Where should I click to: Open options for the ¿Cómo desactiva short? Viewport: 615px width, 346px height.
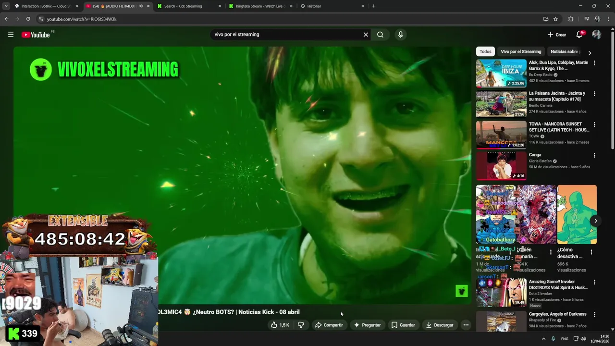[x=591, y=252]
